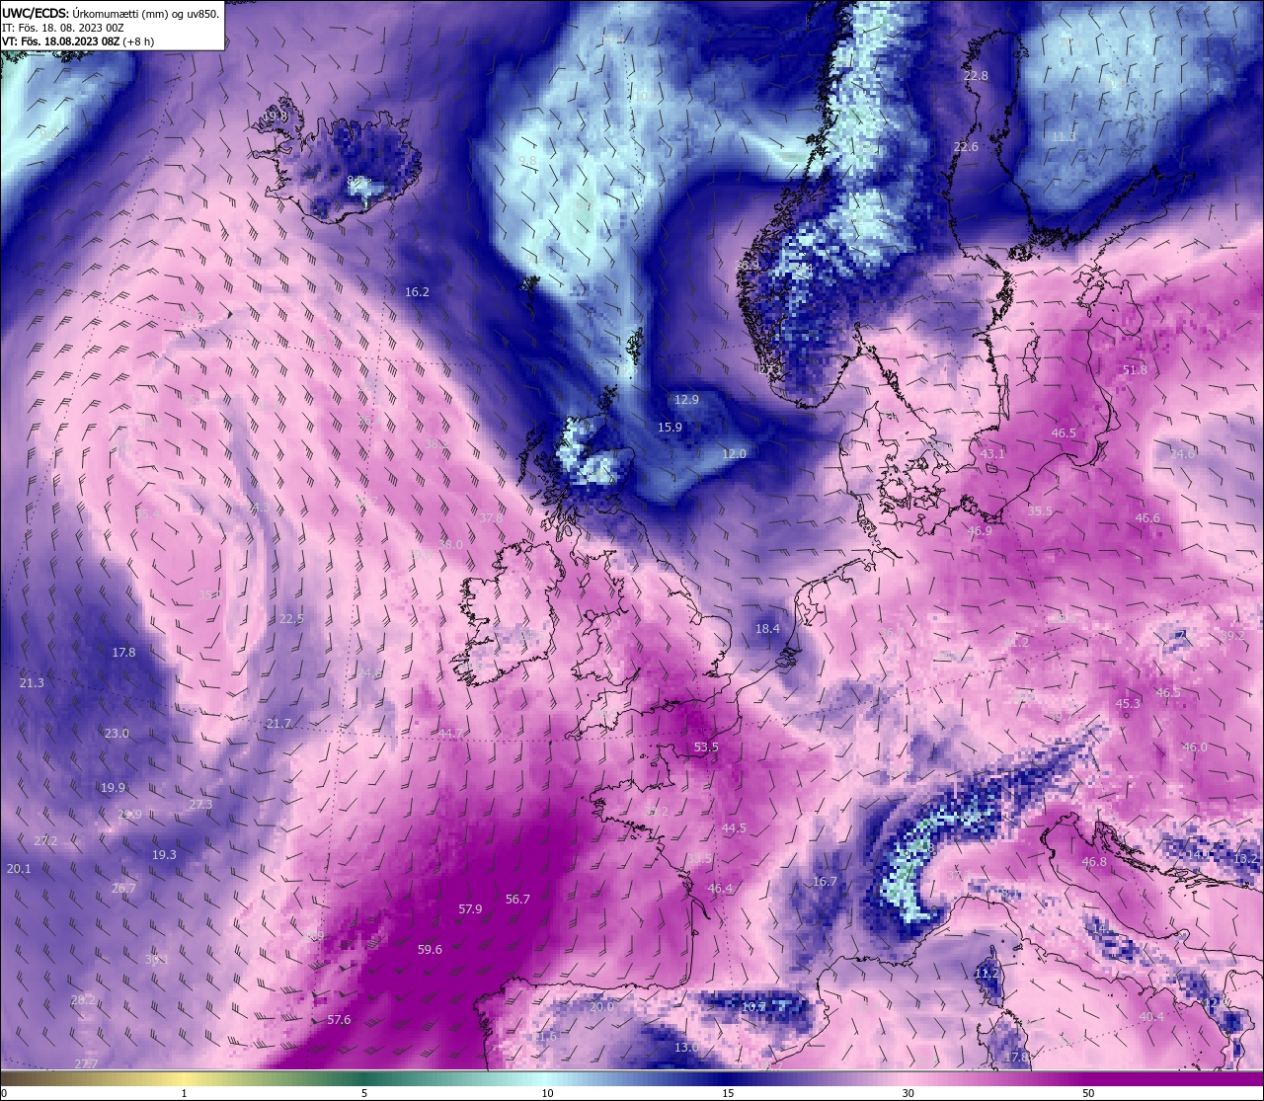Click the 44.5 value label
Screen dimensions: 1264x1101
tap(734, 827)
